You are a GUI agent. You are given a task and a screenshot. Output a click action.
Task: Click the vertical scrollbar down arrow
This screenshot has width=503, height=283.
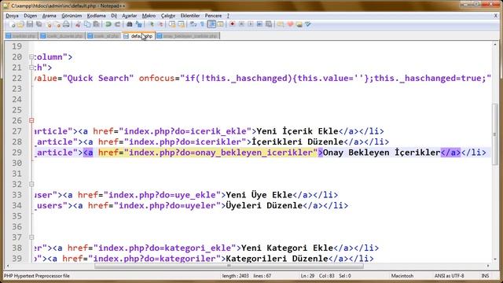click(495, 259)
